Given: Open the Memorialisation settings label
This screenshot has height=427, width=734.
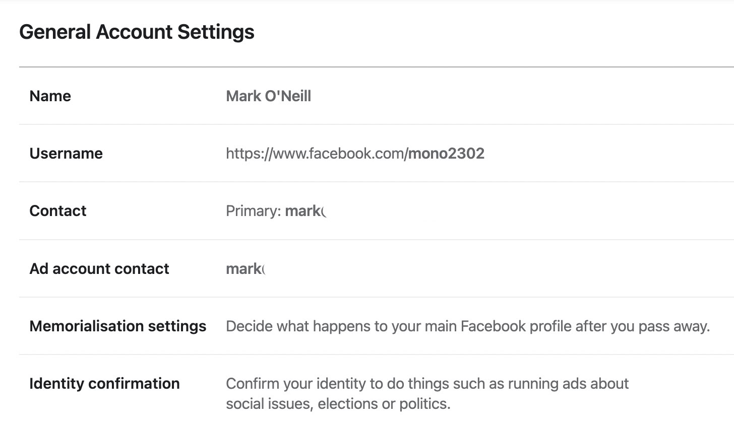Looking at the screenshot, I should pos(118,326).
